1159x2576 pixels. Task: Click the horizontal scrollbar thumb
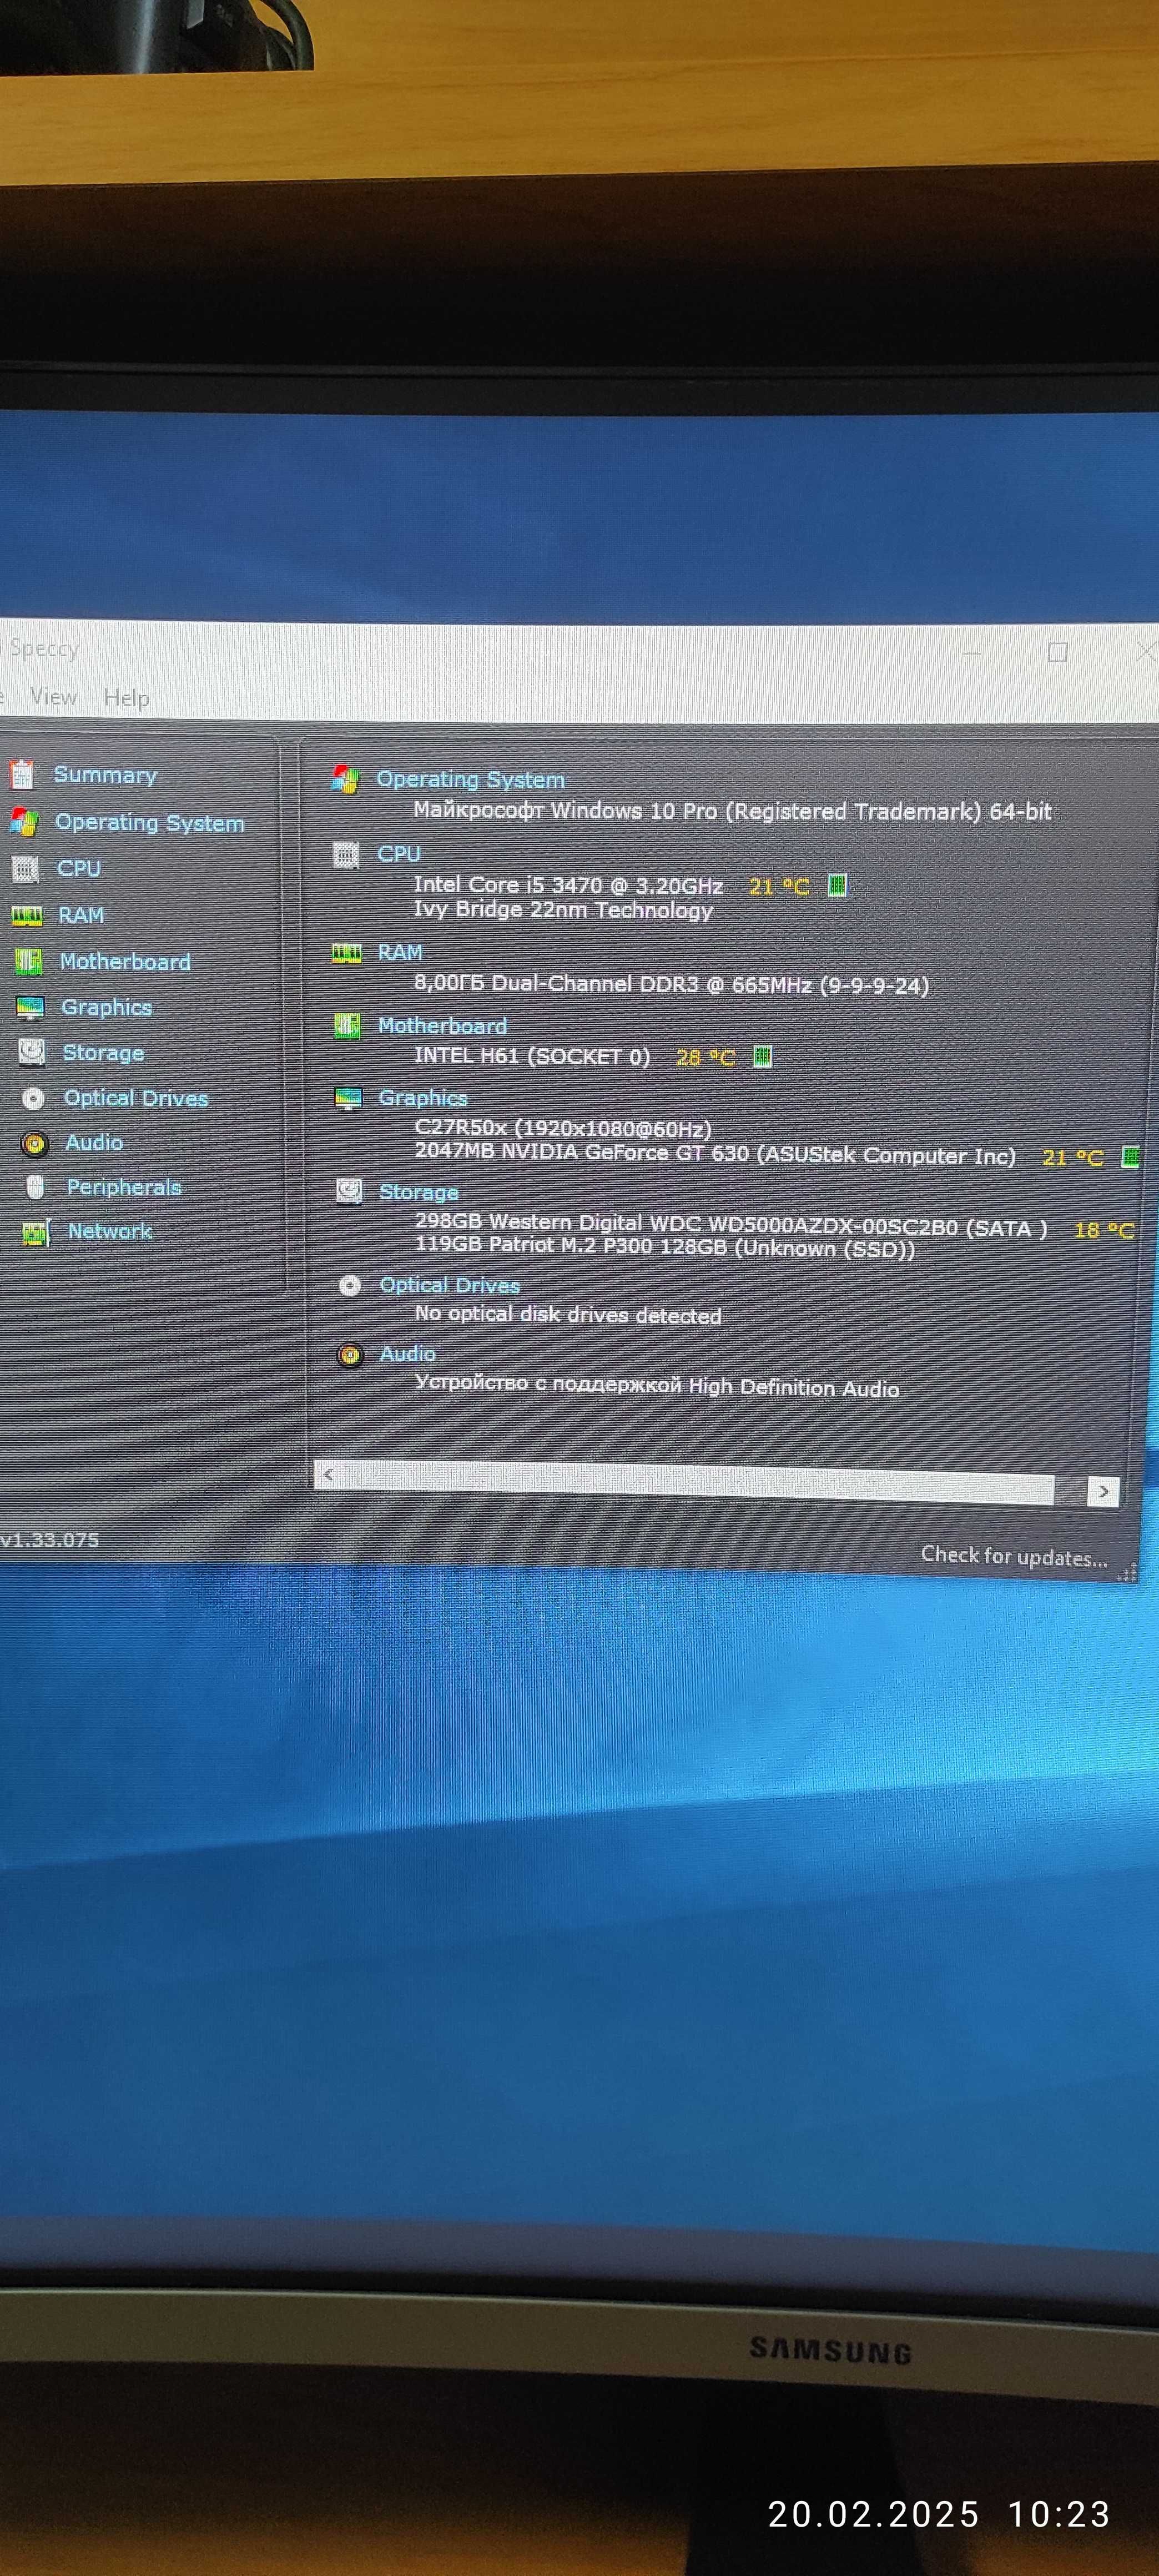697,1482
